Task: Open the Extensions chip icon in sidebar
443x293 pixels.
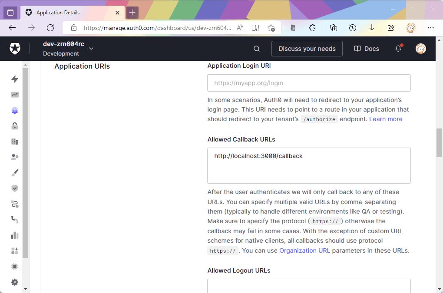Action: (x=15, y=267)
